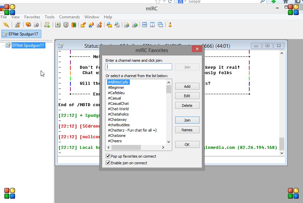The height and width of the screenshot is (203, 303).
Task: Click Status window scroll up arrow
Action: (x=282, y=53)
